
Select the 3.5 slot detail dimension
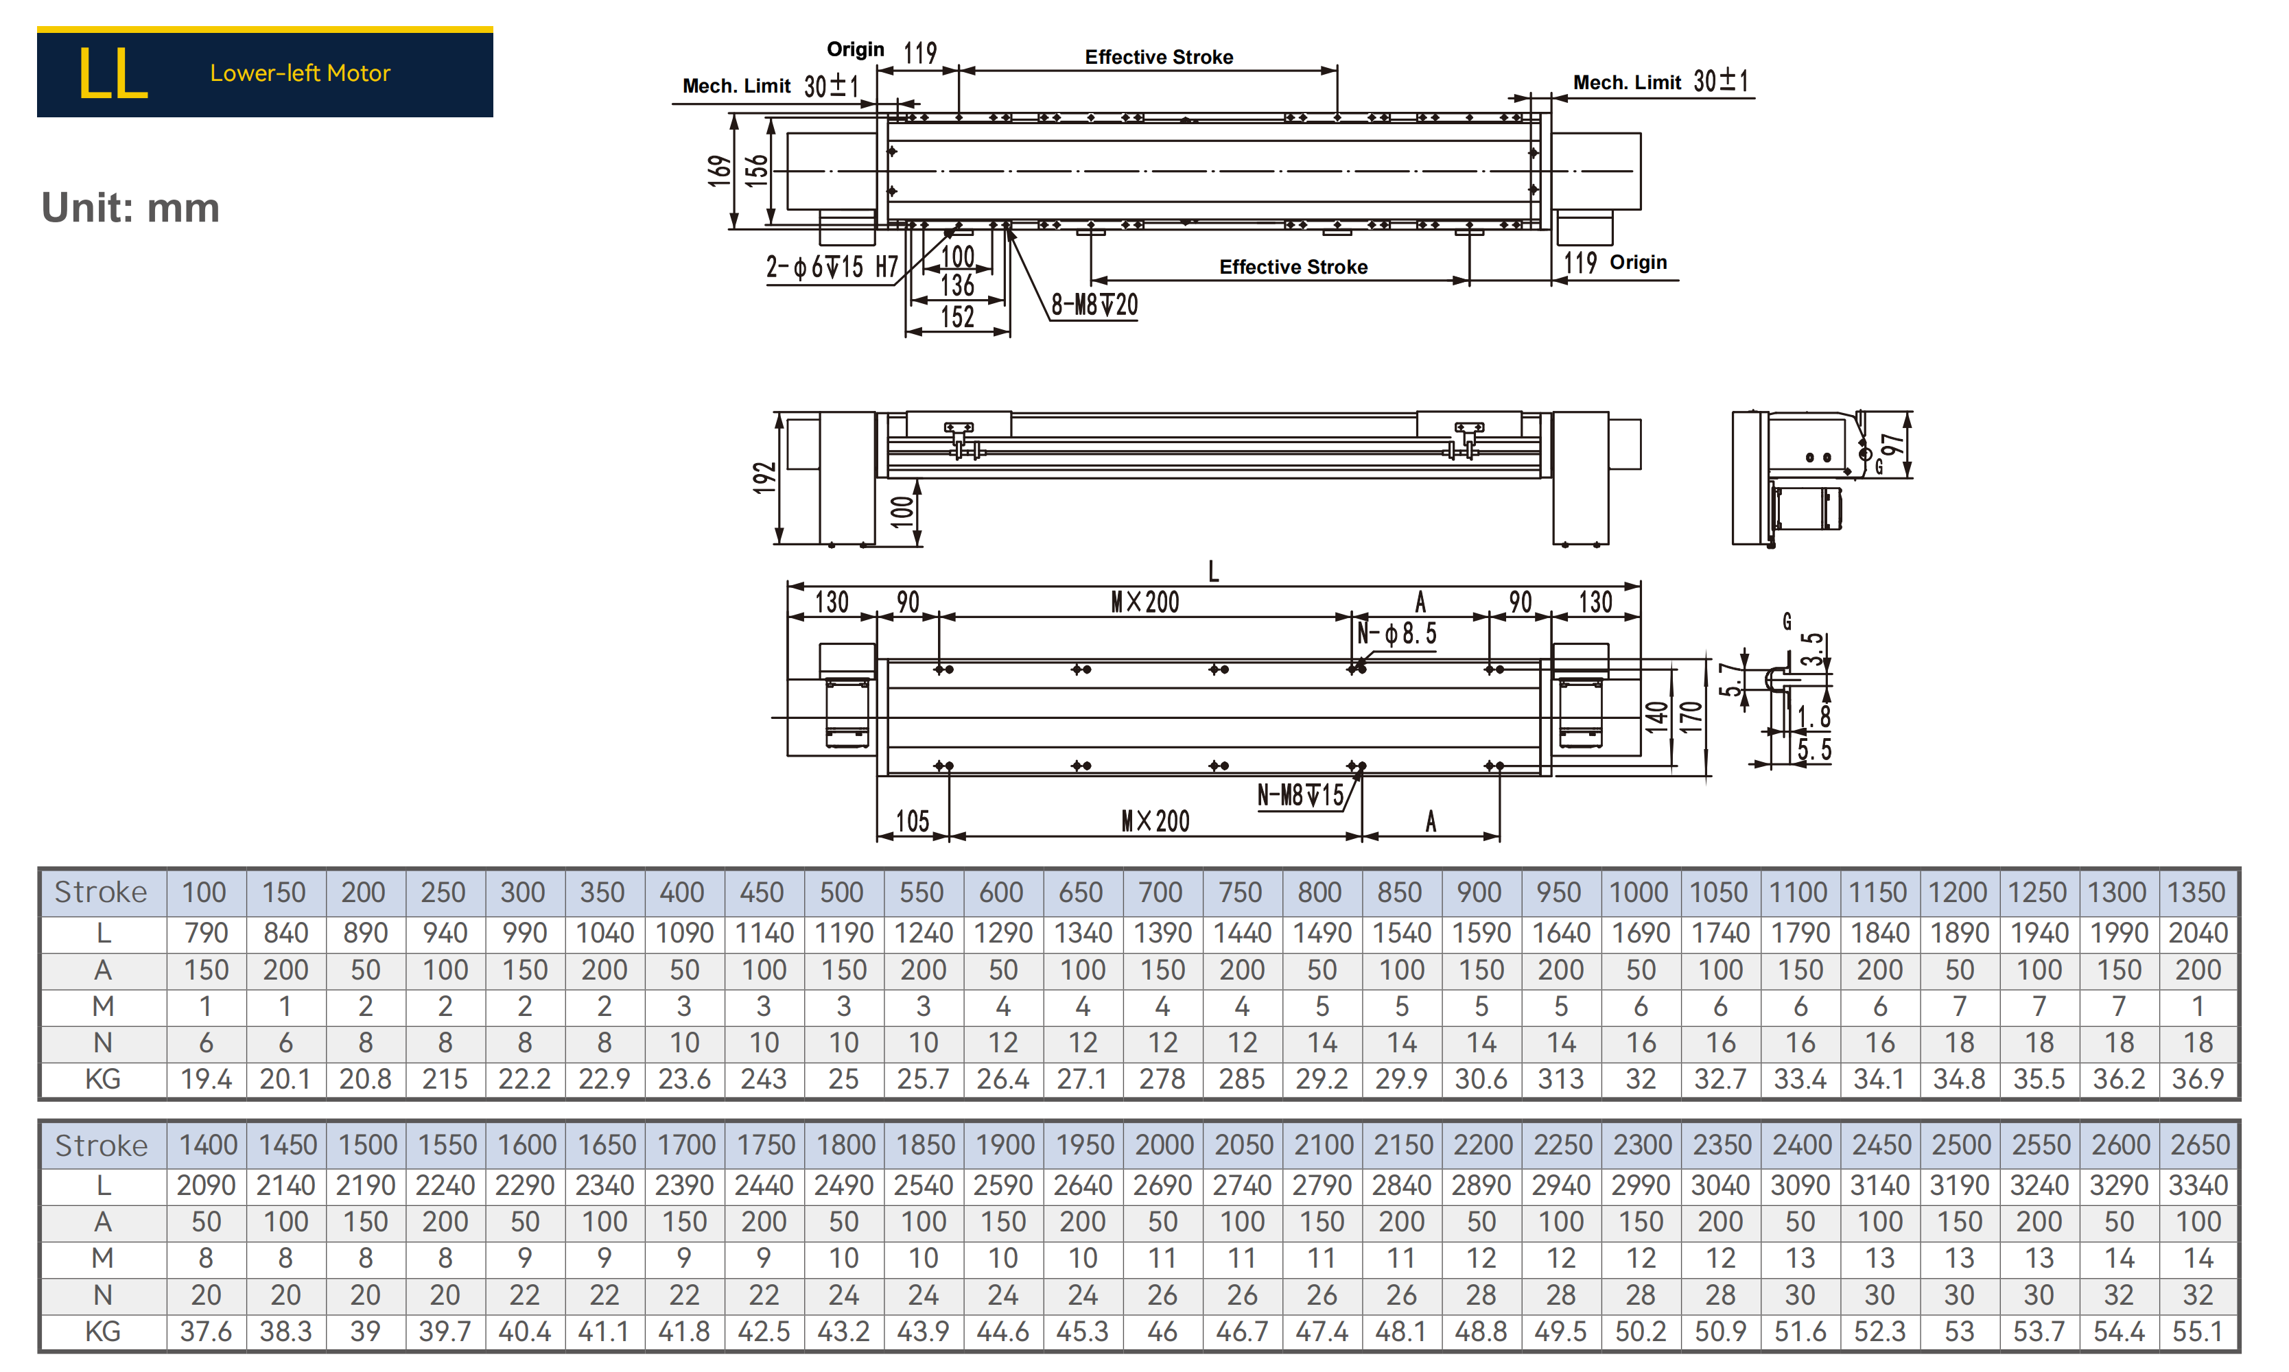1813,650
